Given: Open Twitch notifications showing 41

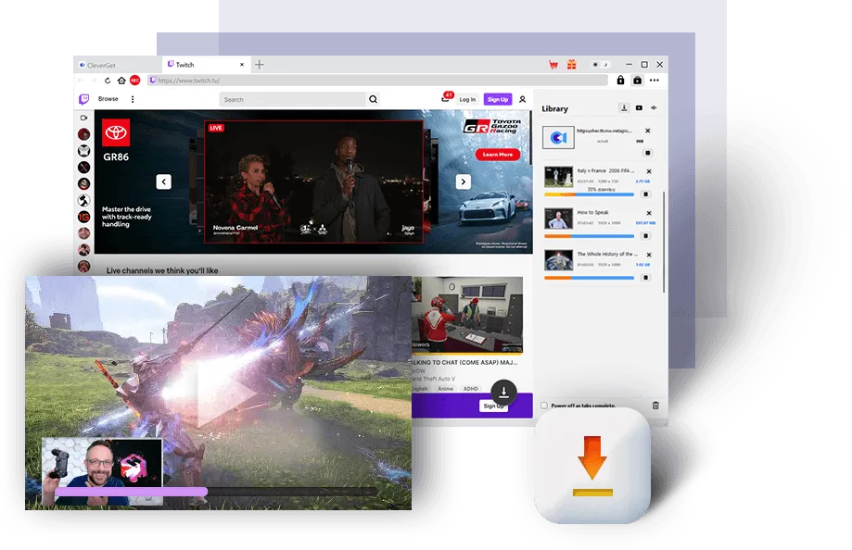Looking at the screenshot, I should [447, 98].
